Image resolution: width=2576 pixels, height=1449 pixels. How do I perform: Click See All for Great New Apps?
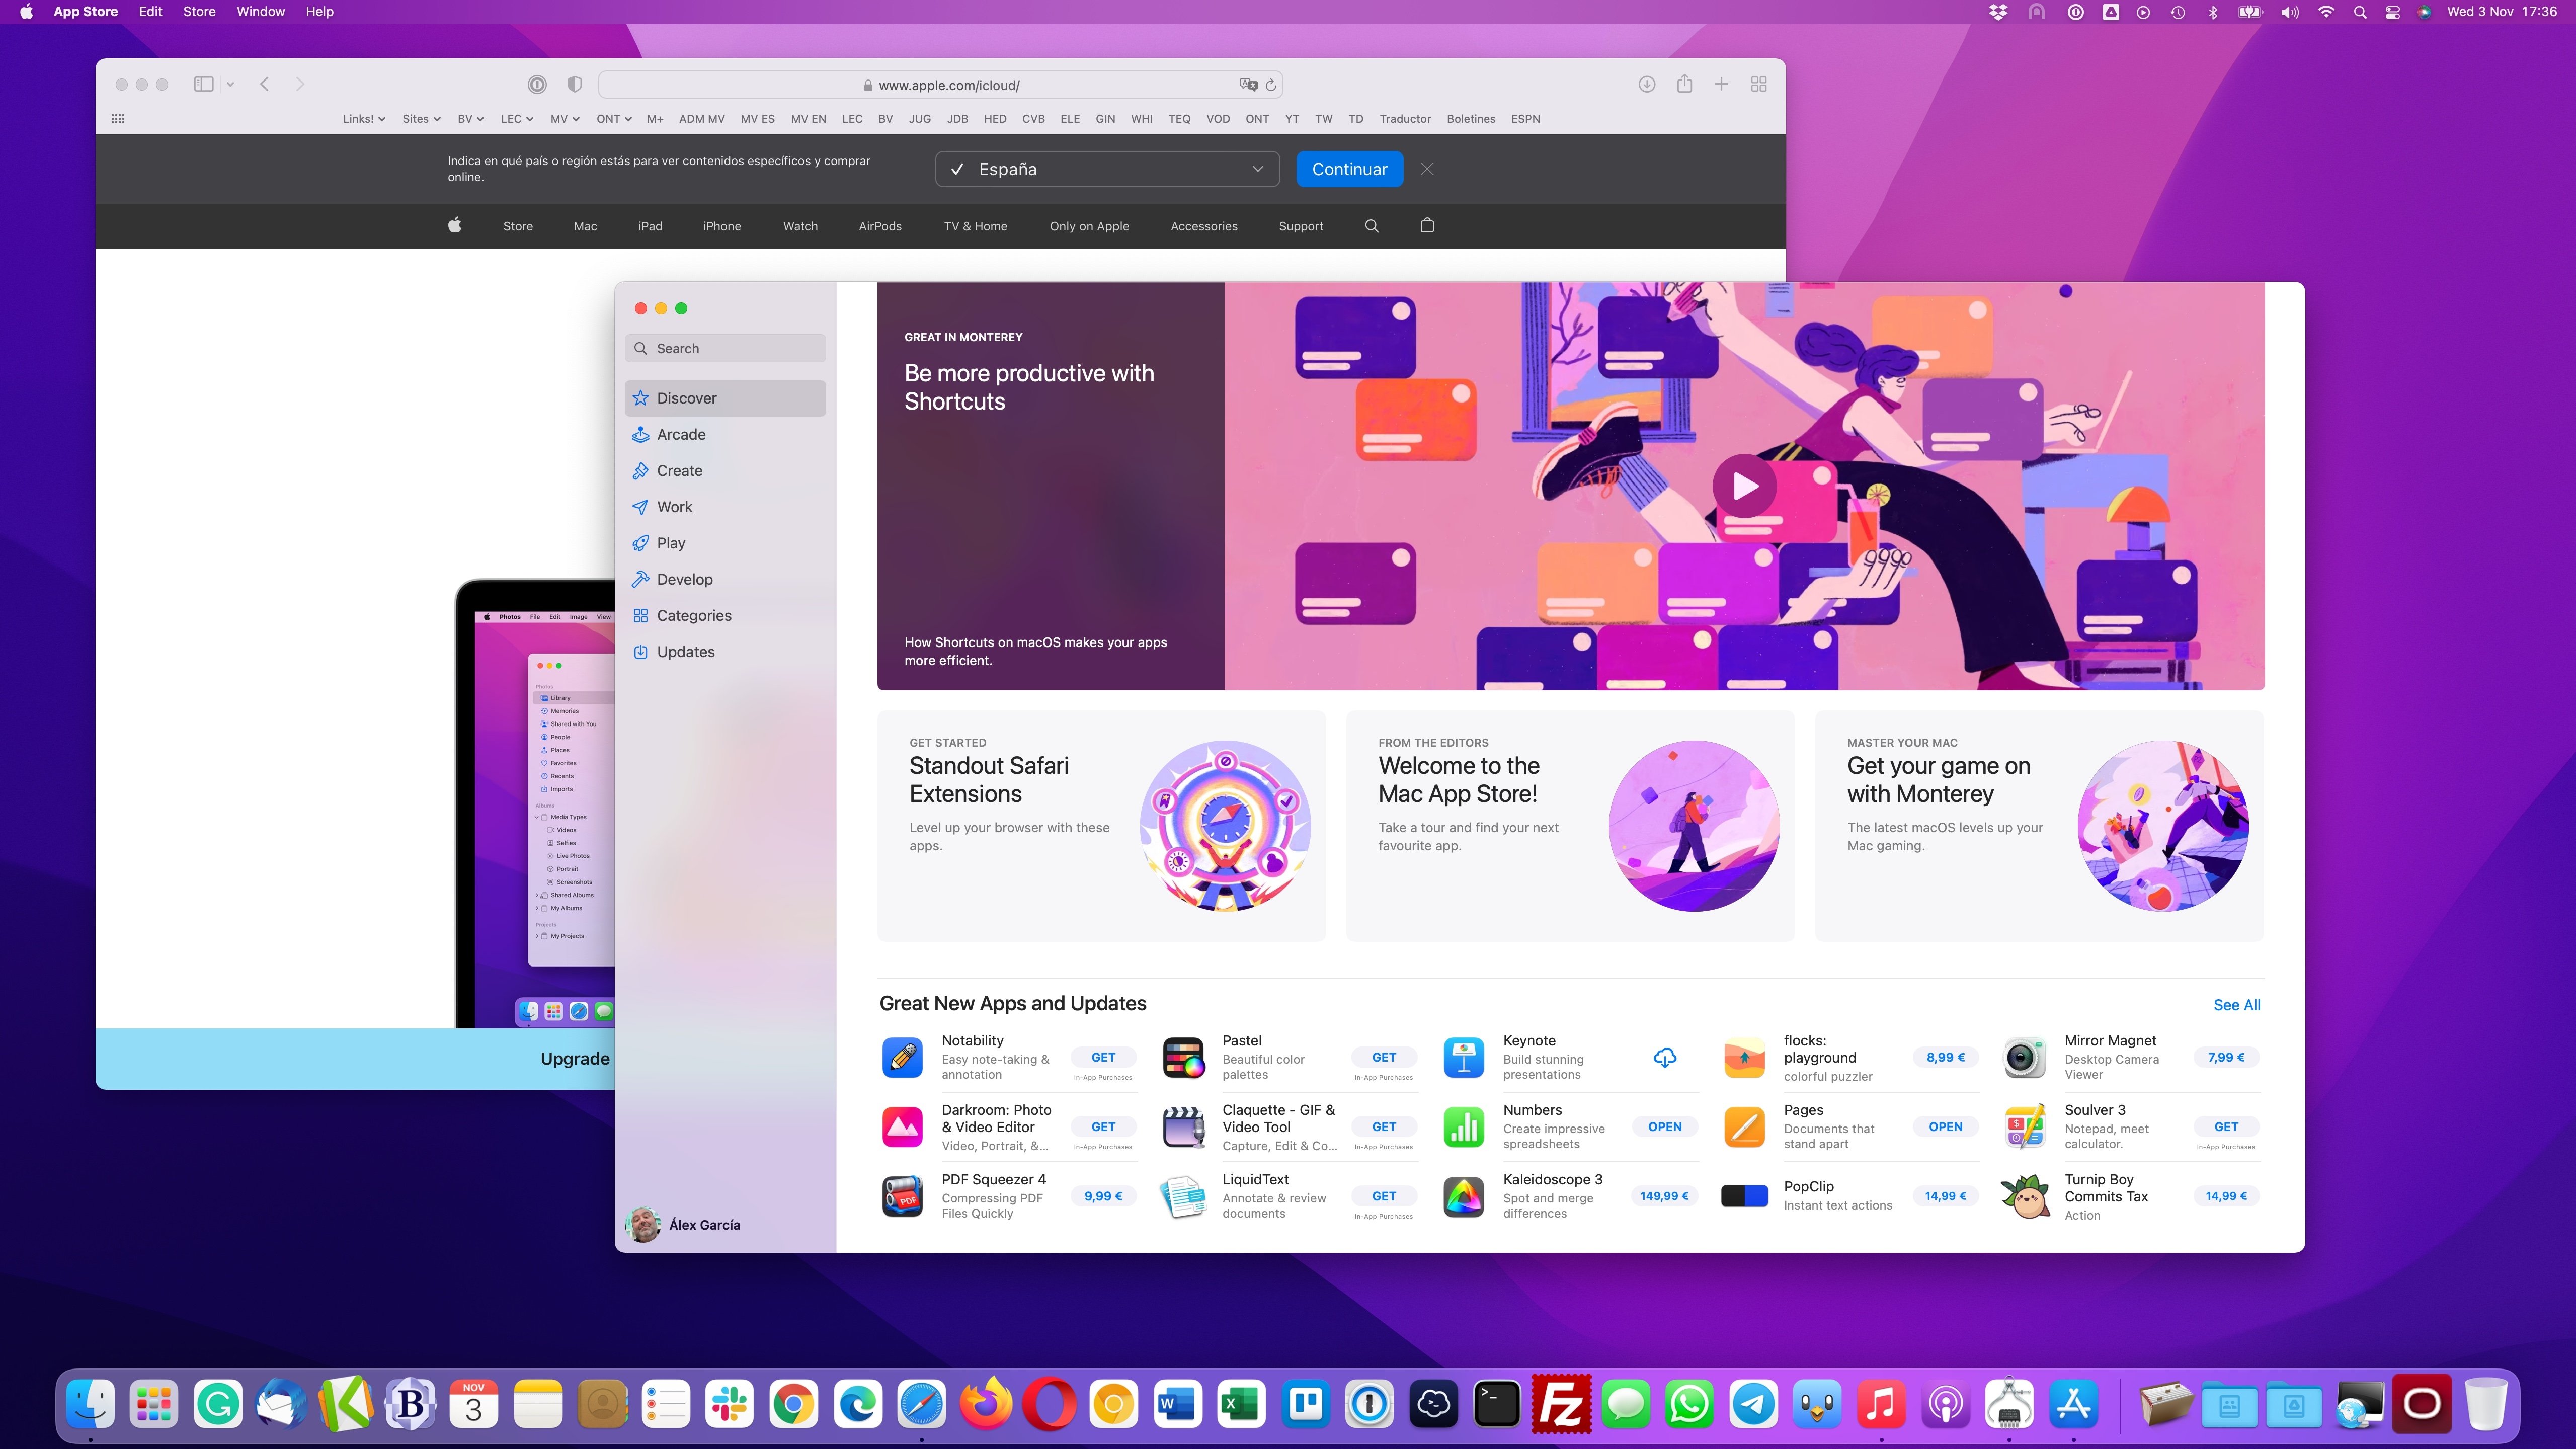pos(2236,1005)
